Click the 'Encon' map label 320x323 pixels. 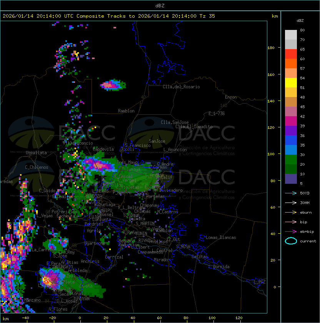click(x=231, y=97)
